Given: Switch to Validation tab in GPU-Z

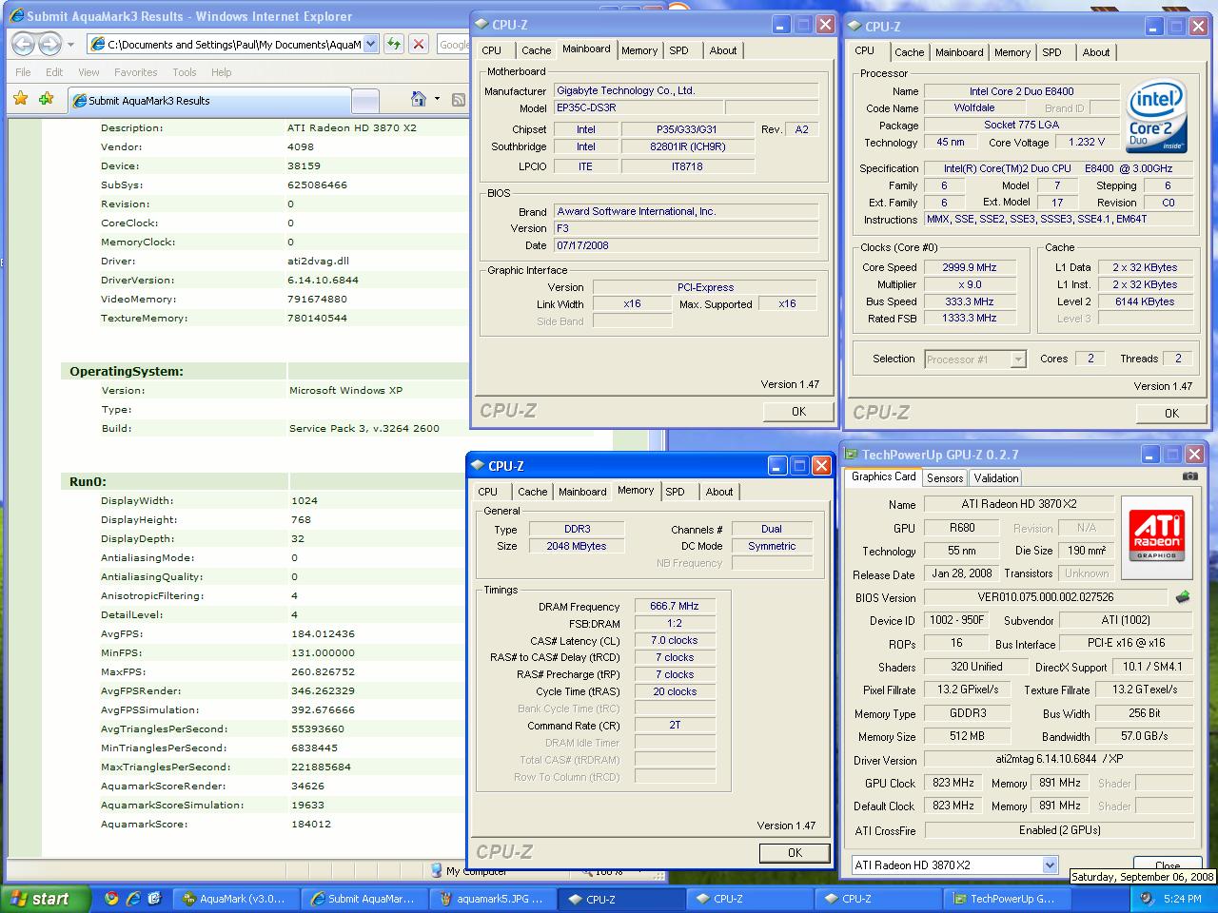Looking at the screenshot, I should pyautogui.click(x=996, y=478).
